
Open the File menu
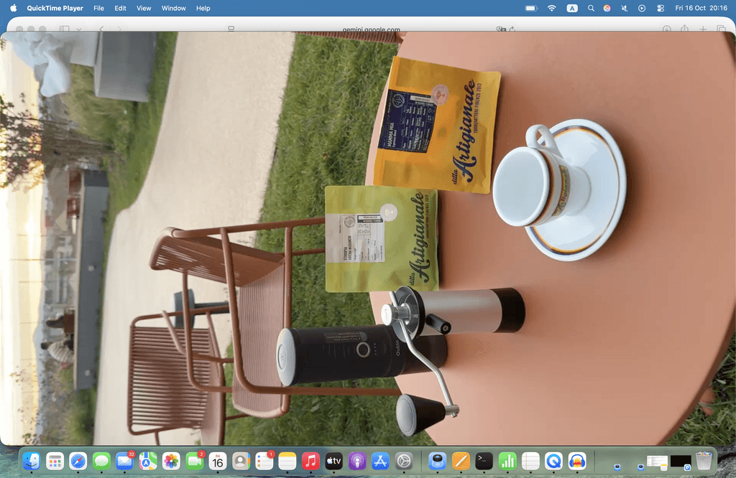coord(98,8)
